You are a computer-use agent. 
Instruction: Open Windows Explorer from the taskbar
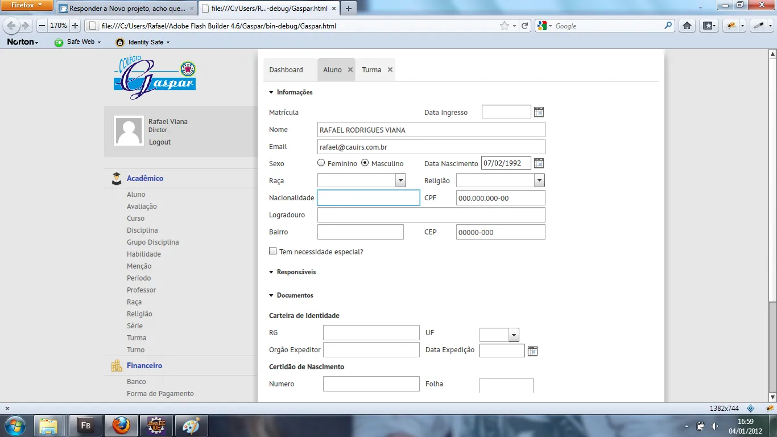(x=48, y=426)
